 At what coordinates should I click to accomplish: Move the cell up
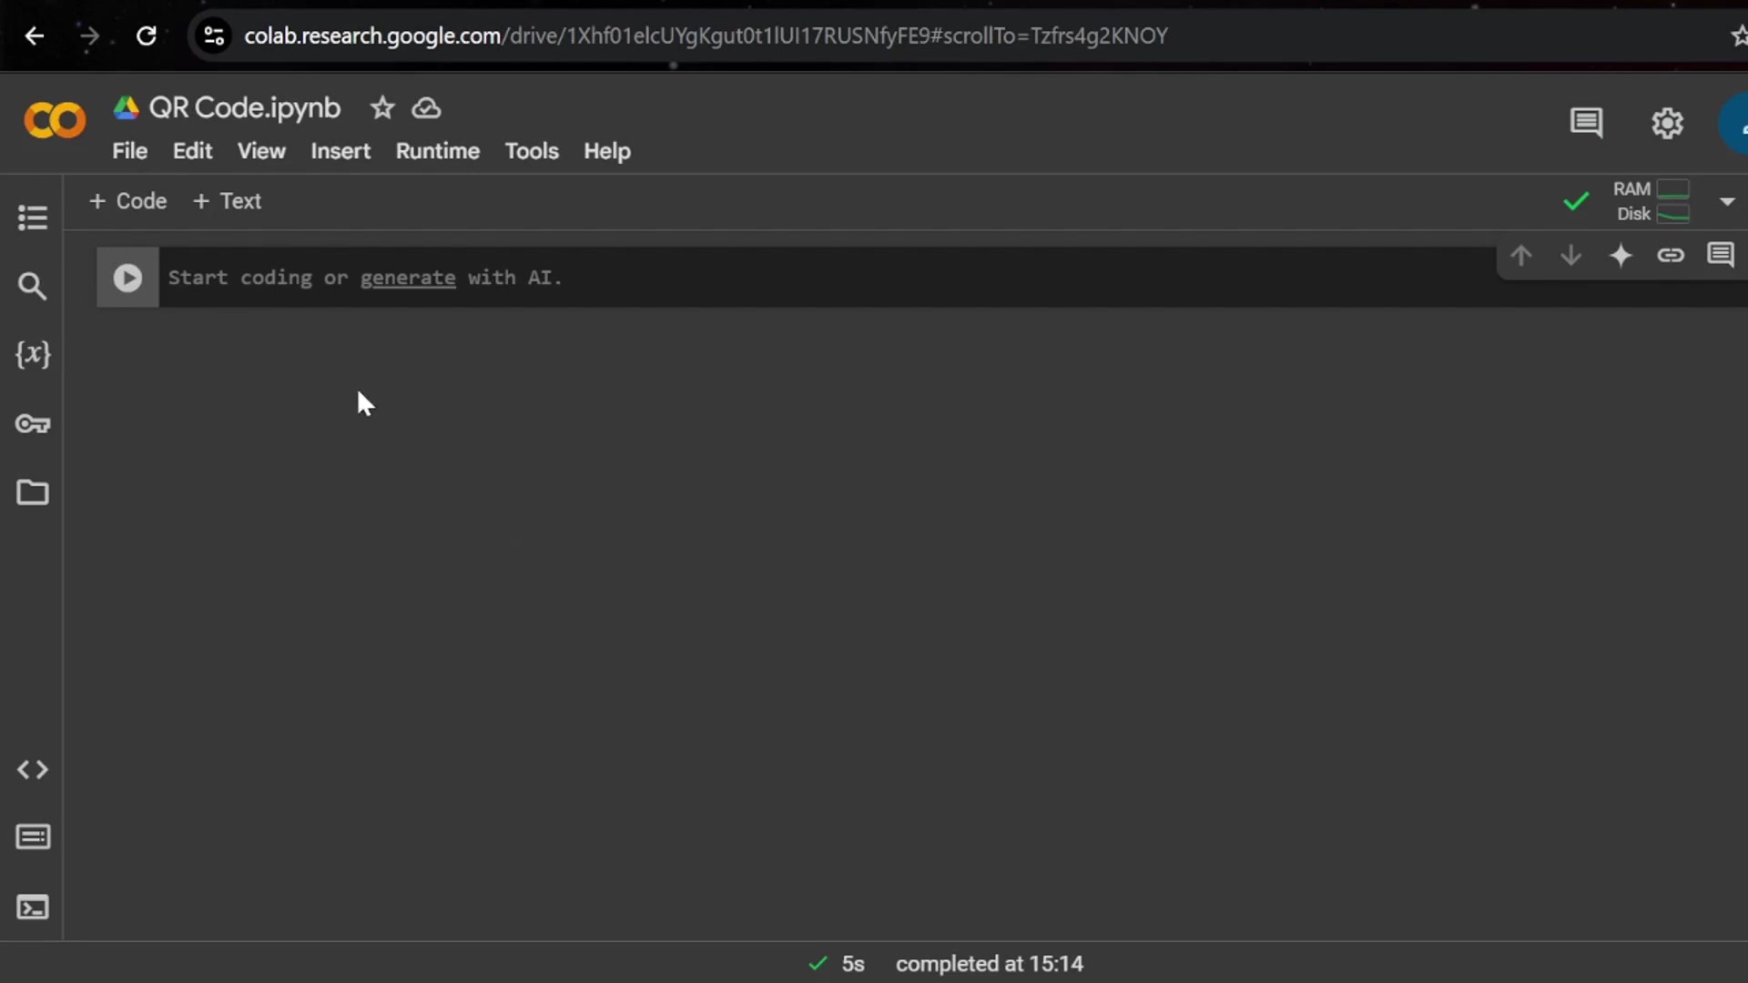[1521, 256]
